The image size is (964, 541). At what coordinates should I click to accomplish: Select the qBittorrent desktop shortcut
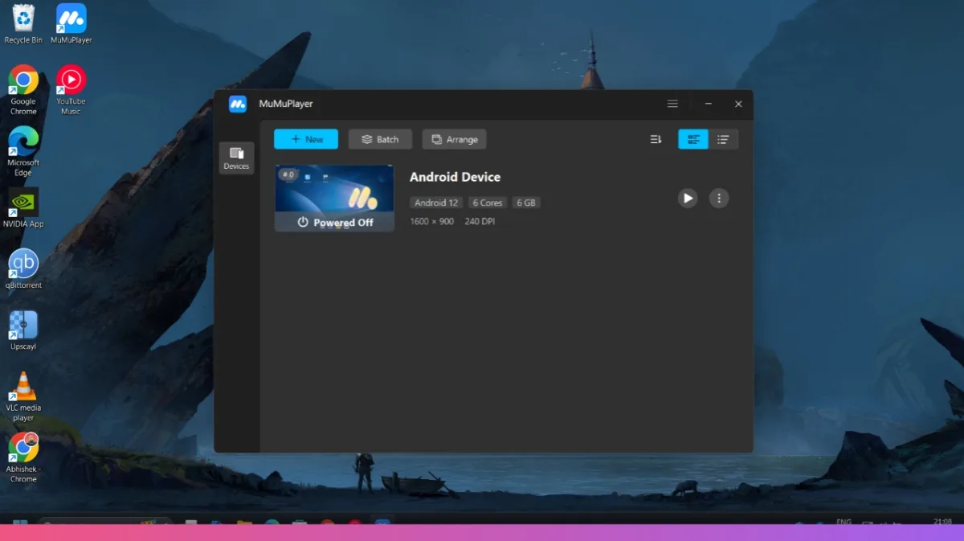coord(23,269)
